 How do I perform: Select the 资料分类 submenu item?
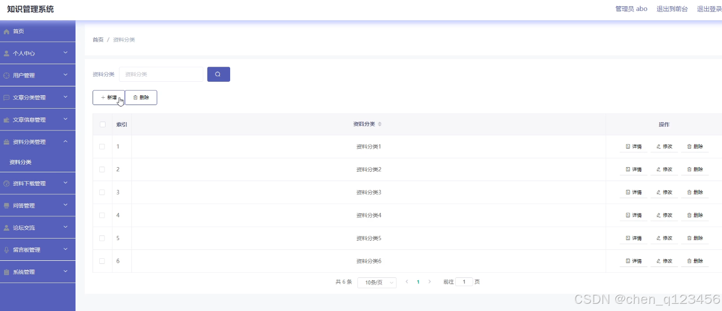tap(38, 162)
